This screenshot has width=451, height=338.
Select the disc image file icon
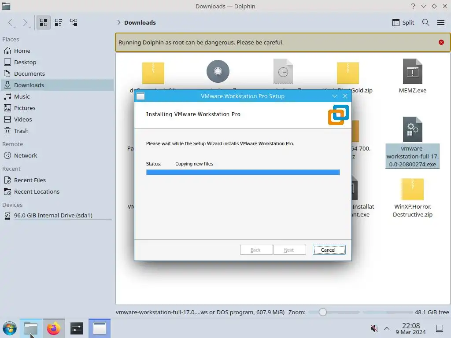pyautogui.click(x=218, y=71)
